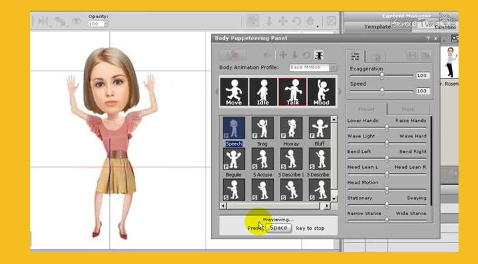Image resolution: width=478 pixels, height=264 pixels.
Task: Click the vertical double-arrow icon in main toolbar
Action: [x=269, y=21]
